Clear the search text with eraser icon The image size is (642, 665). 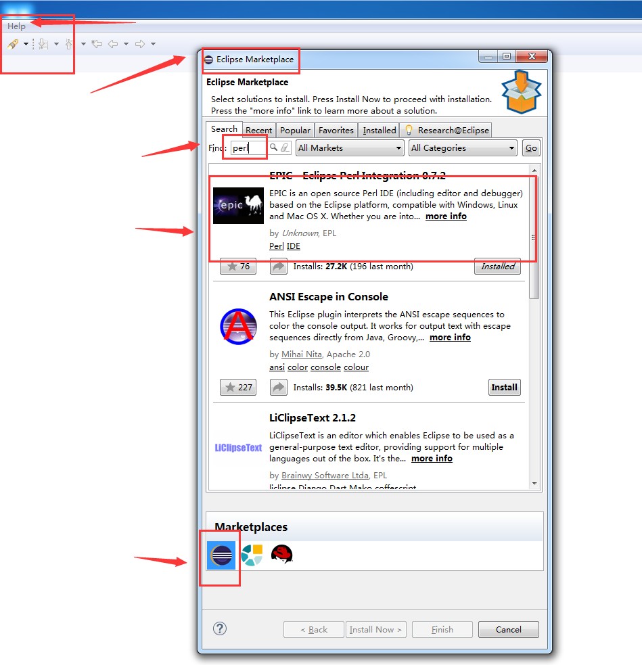[285, 147]
